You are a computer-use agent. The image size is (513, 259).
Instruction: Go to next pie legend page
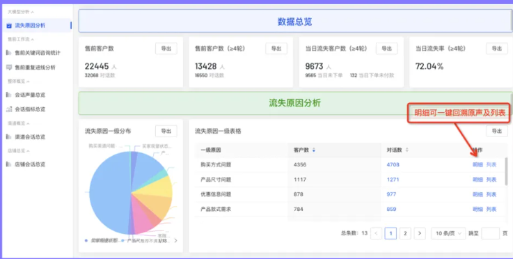tap(175, 241)
